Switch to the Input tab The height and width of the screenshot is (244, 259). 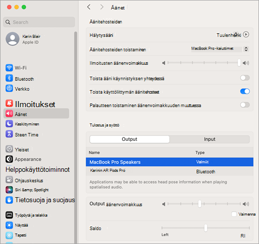tap(210, 139)
